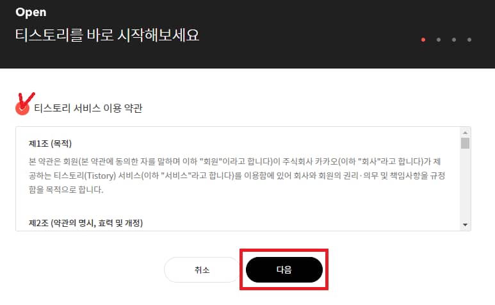
Task: Click the 티스토리 서비스 이용 약관 label
Action: (x=88, y=108)
